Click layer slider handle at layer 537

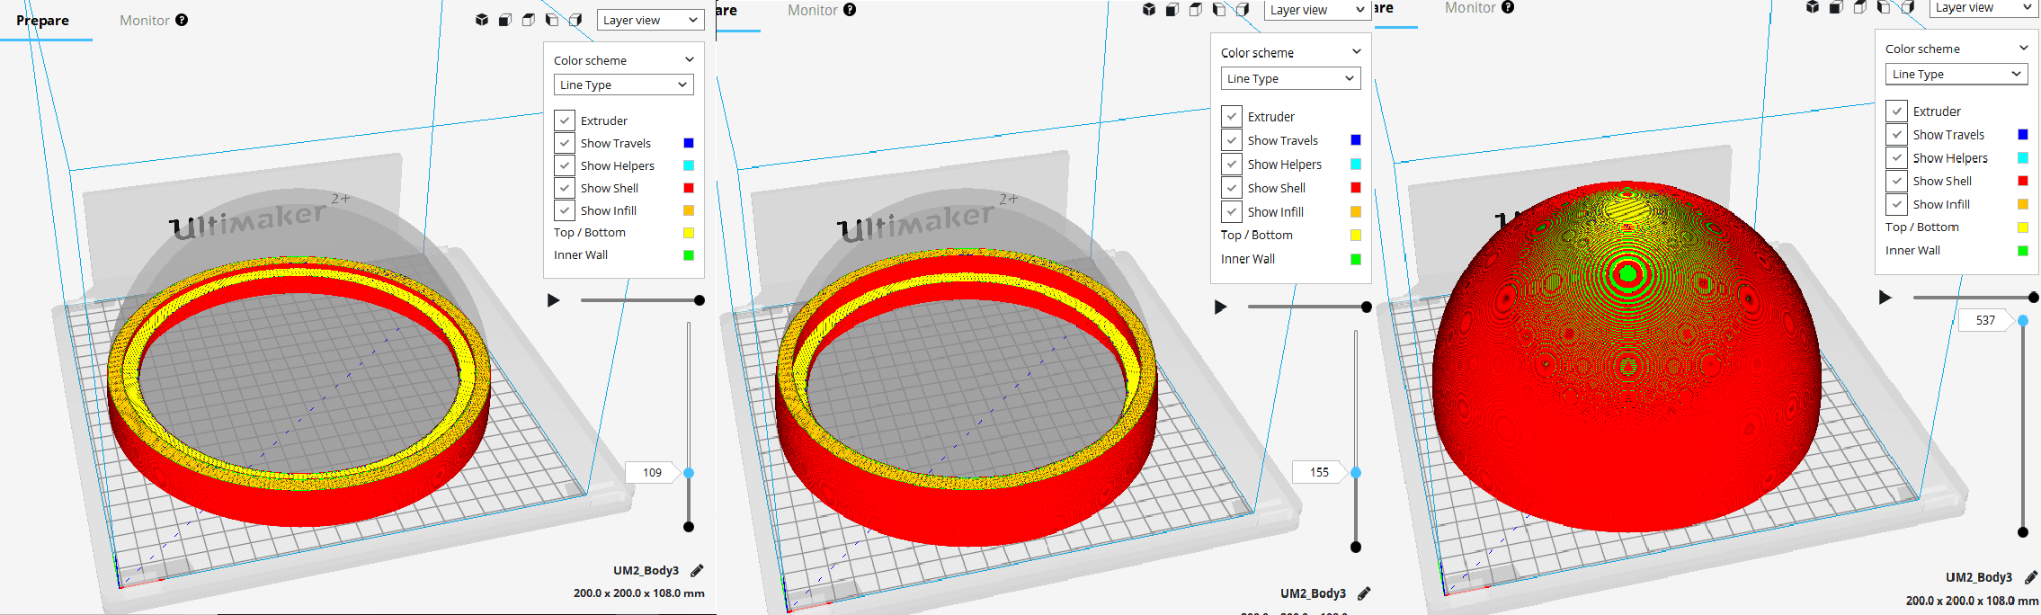[2023, 321]
